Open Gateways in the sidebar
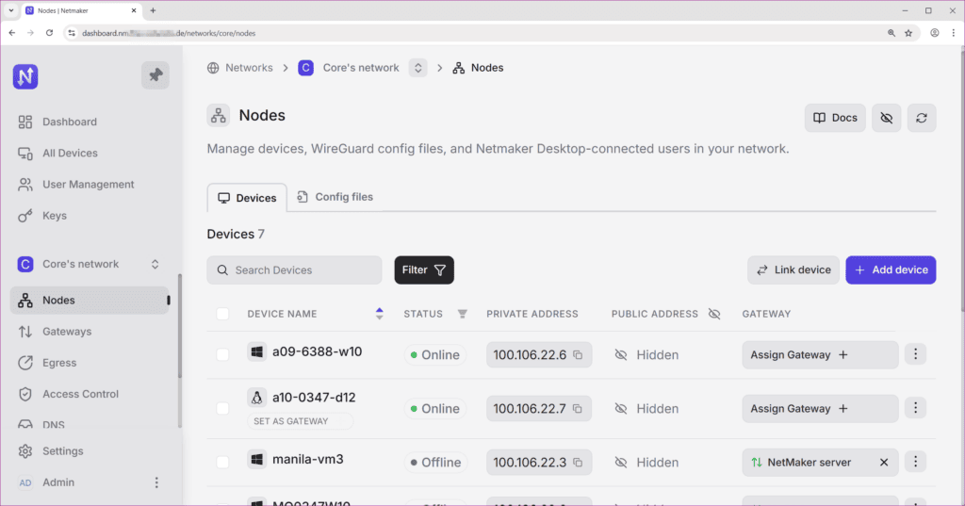This screenshot has height=506, width=965. pyautogui.click(x=54, y=332)
